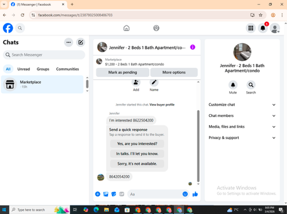Screen dimensions: 287x214
Task: Open the Facebook logo home link
Action: (8, 28)
